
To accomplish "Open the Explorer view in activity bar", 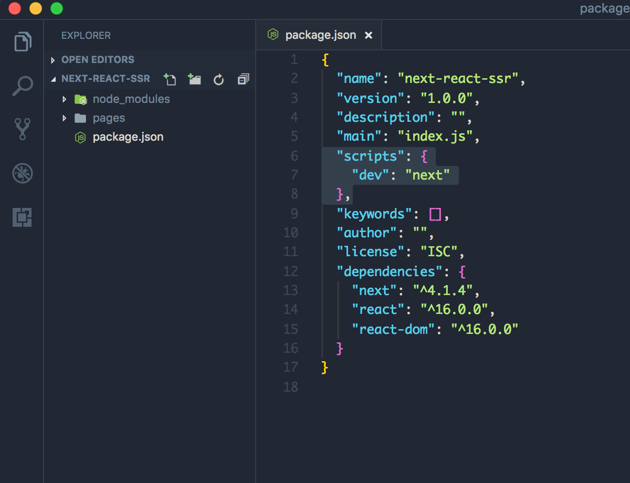I will 23,42.
